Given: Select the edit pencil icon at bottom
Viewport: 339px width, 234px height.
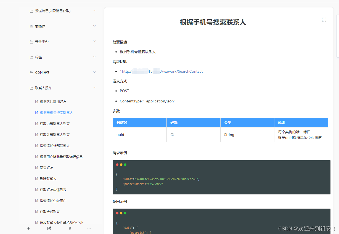Looking at the screenshot, I should [x=49, y=228].
